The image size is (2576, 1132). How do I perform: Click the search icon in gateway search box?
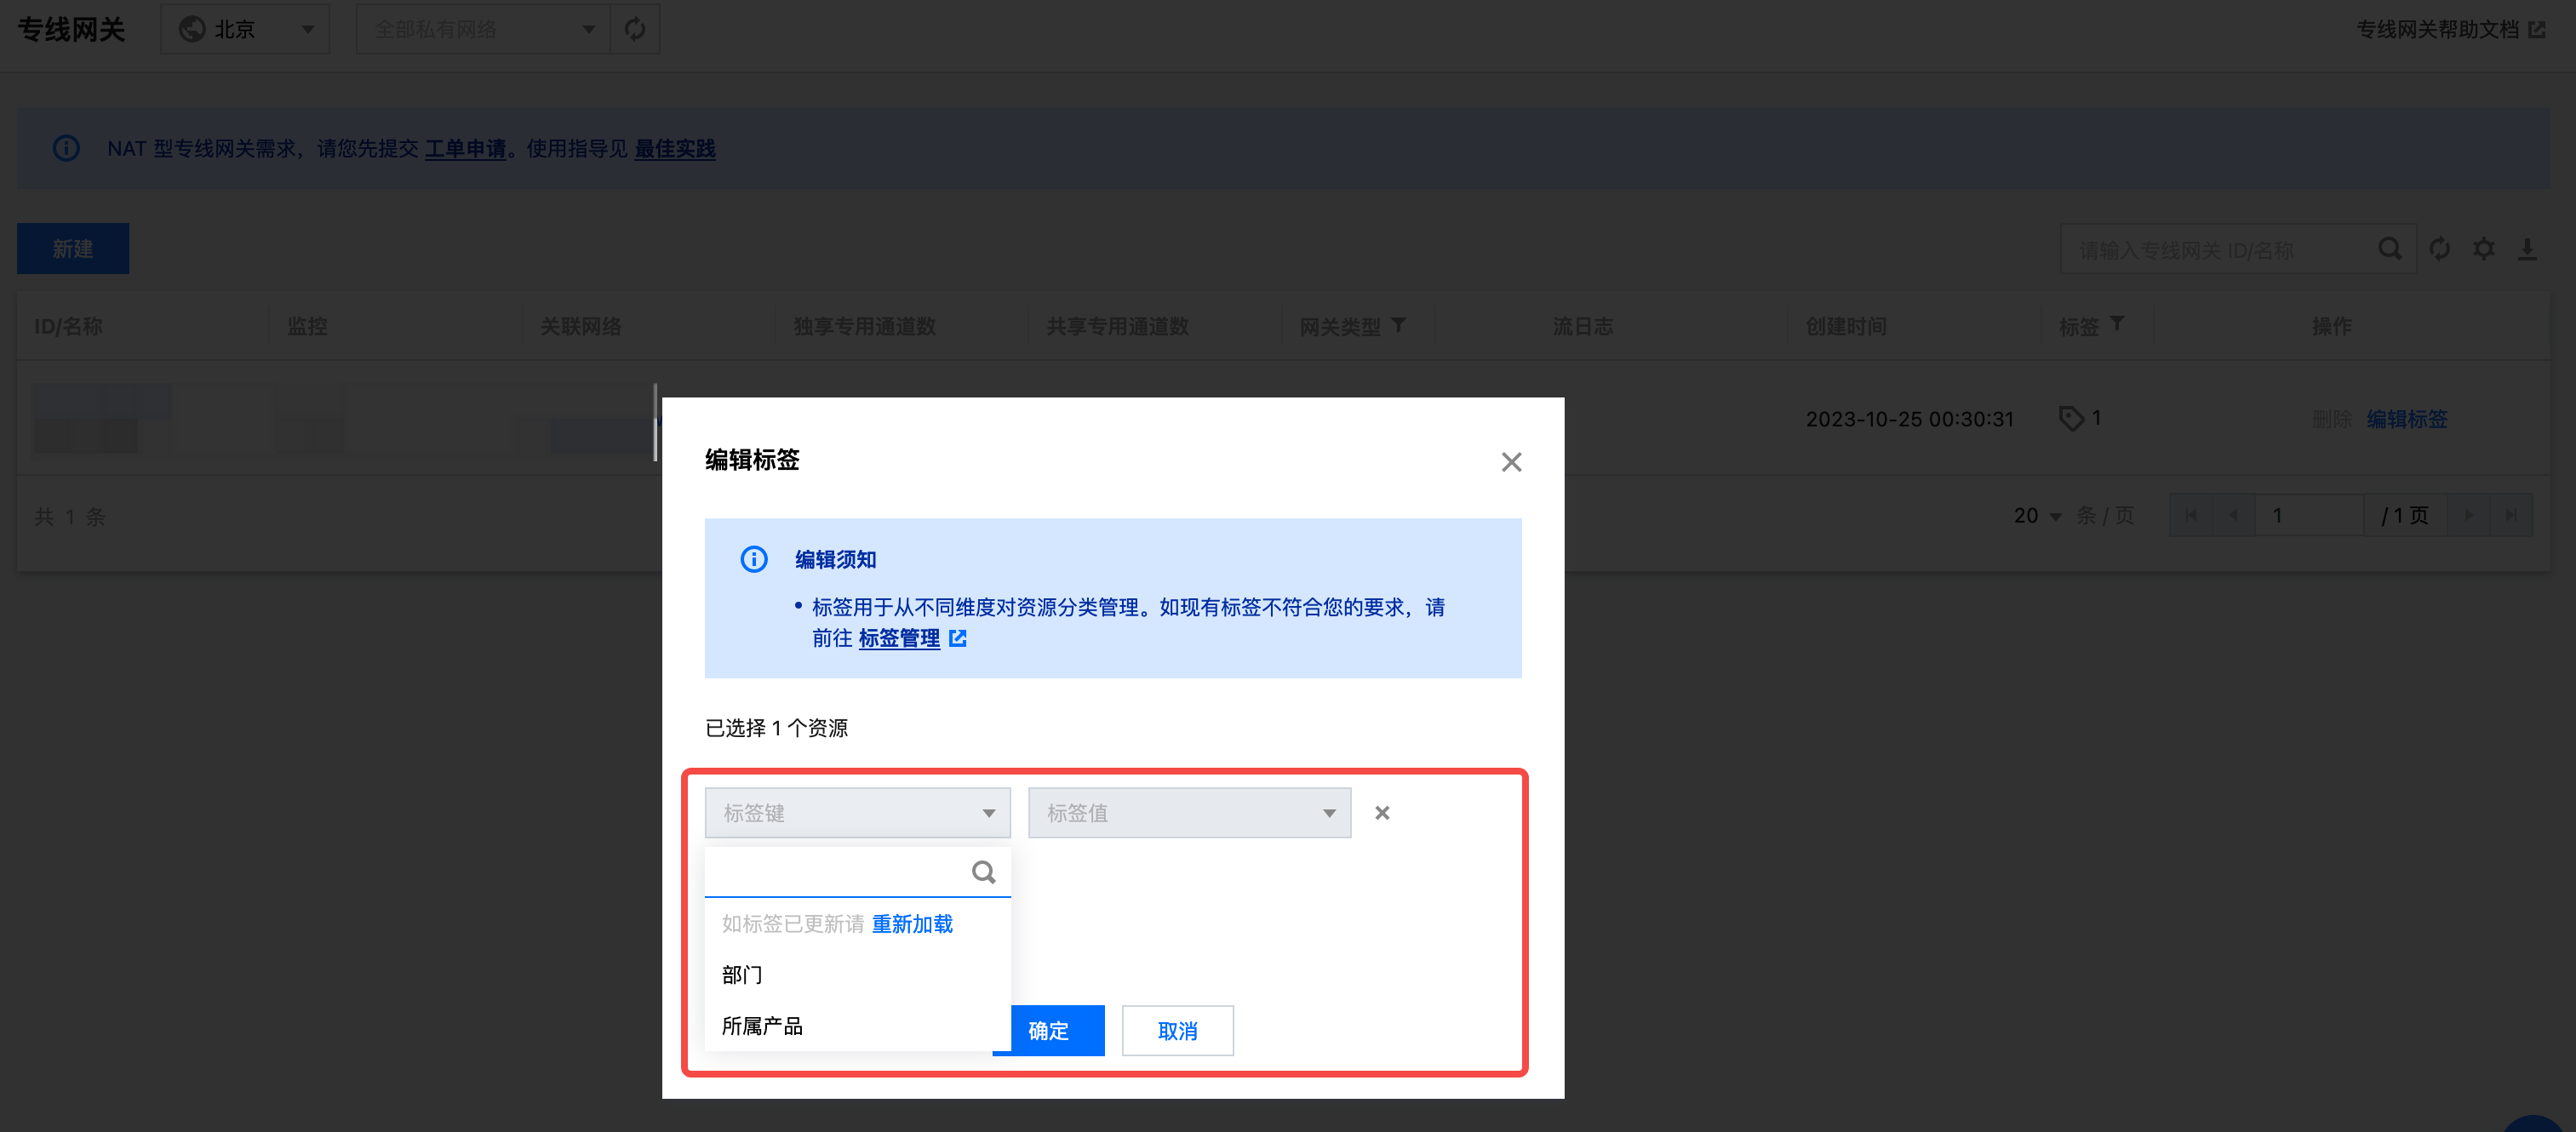point(2389,249)
